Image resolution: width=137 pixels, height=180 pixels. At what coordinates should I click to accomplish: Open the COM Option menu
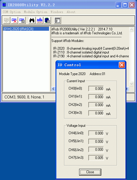click(12, 12)
